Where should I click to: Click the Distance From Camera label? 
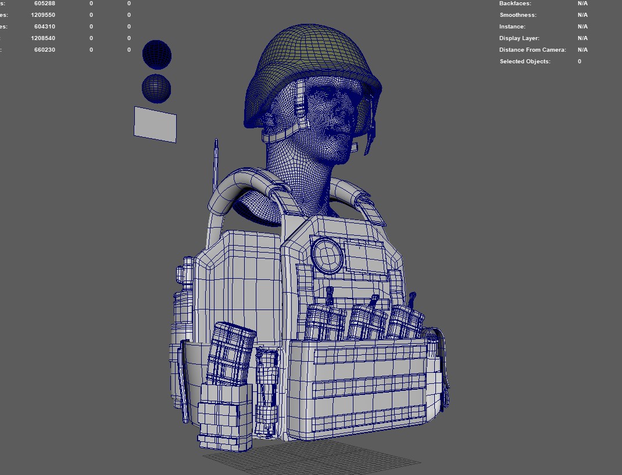coord(532,50)
